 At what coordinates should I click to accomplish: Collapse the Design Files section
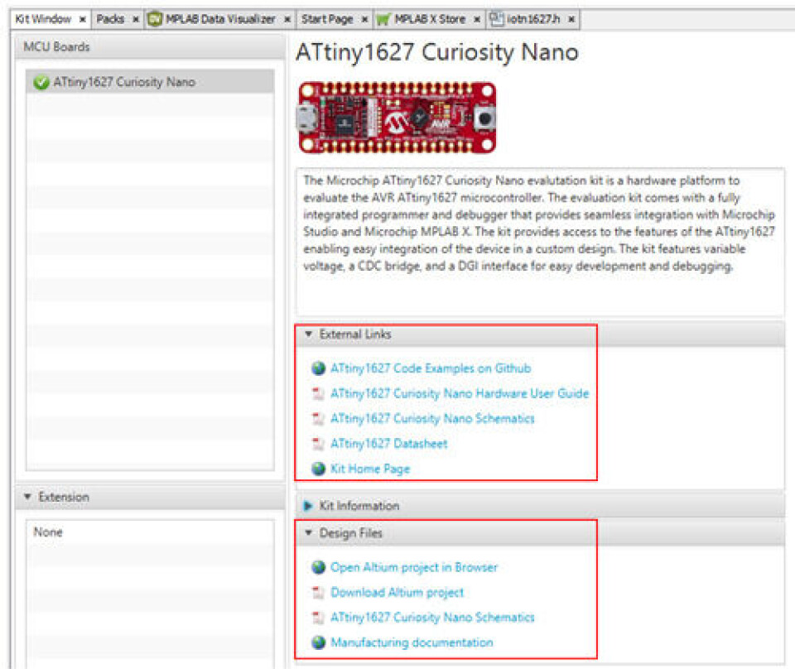pos(308,533)
